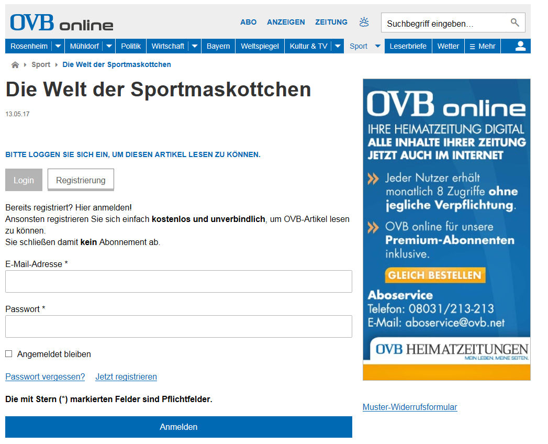Click the OVB online logo
Image resolution: width=548 pixels, height=444 pixels.
pos(61,23)
